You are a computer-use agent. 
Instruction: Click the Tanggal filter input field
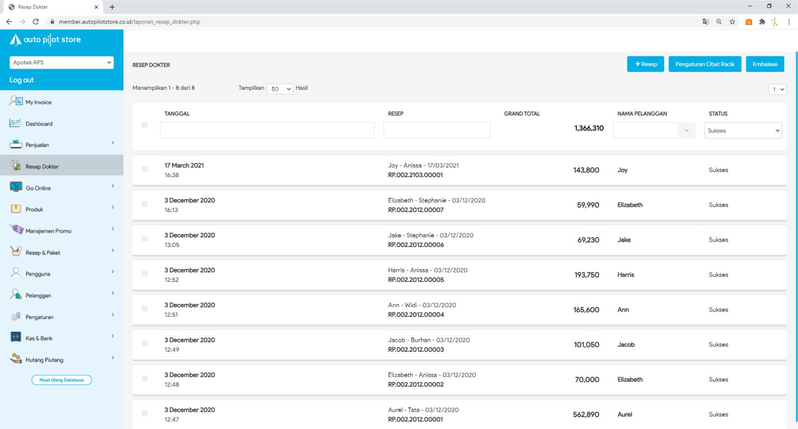tap(267, 130)
